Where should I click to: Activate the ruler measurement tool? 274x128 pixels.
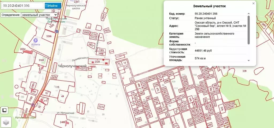[5, 110]
